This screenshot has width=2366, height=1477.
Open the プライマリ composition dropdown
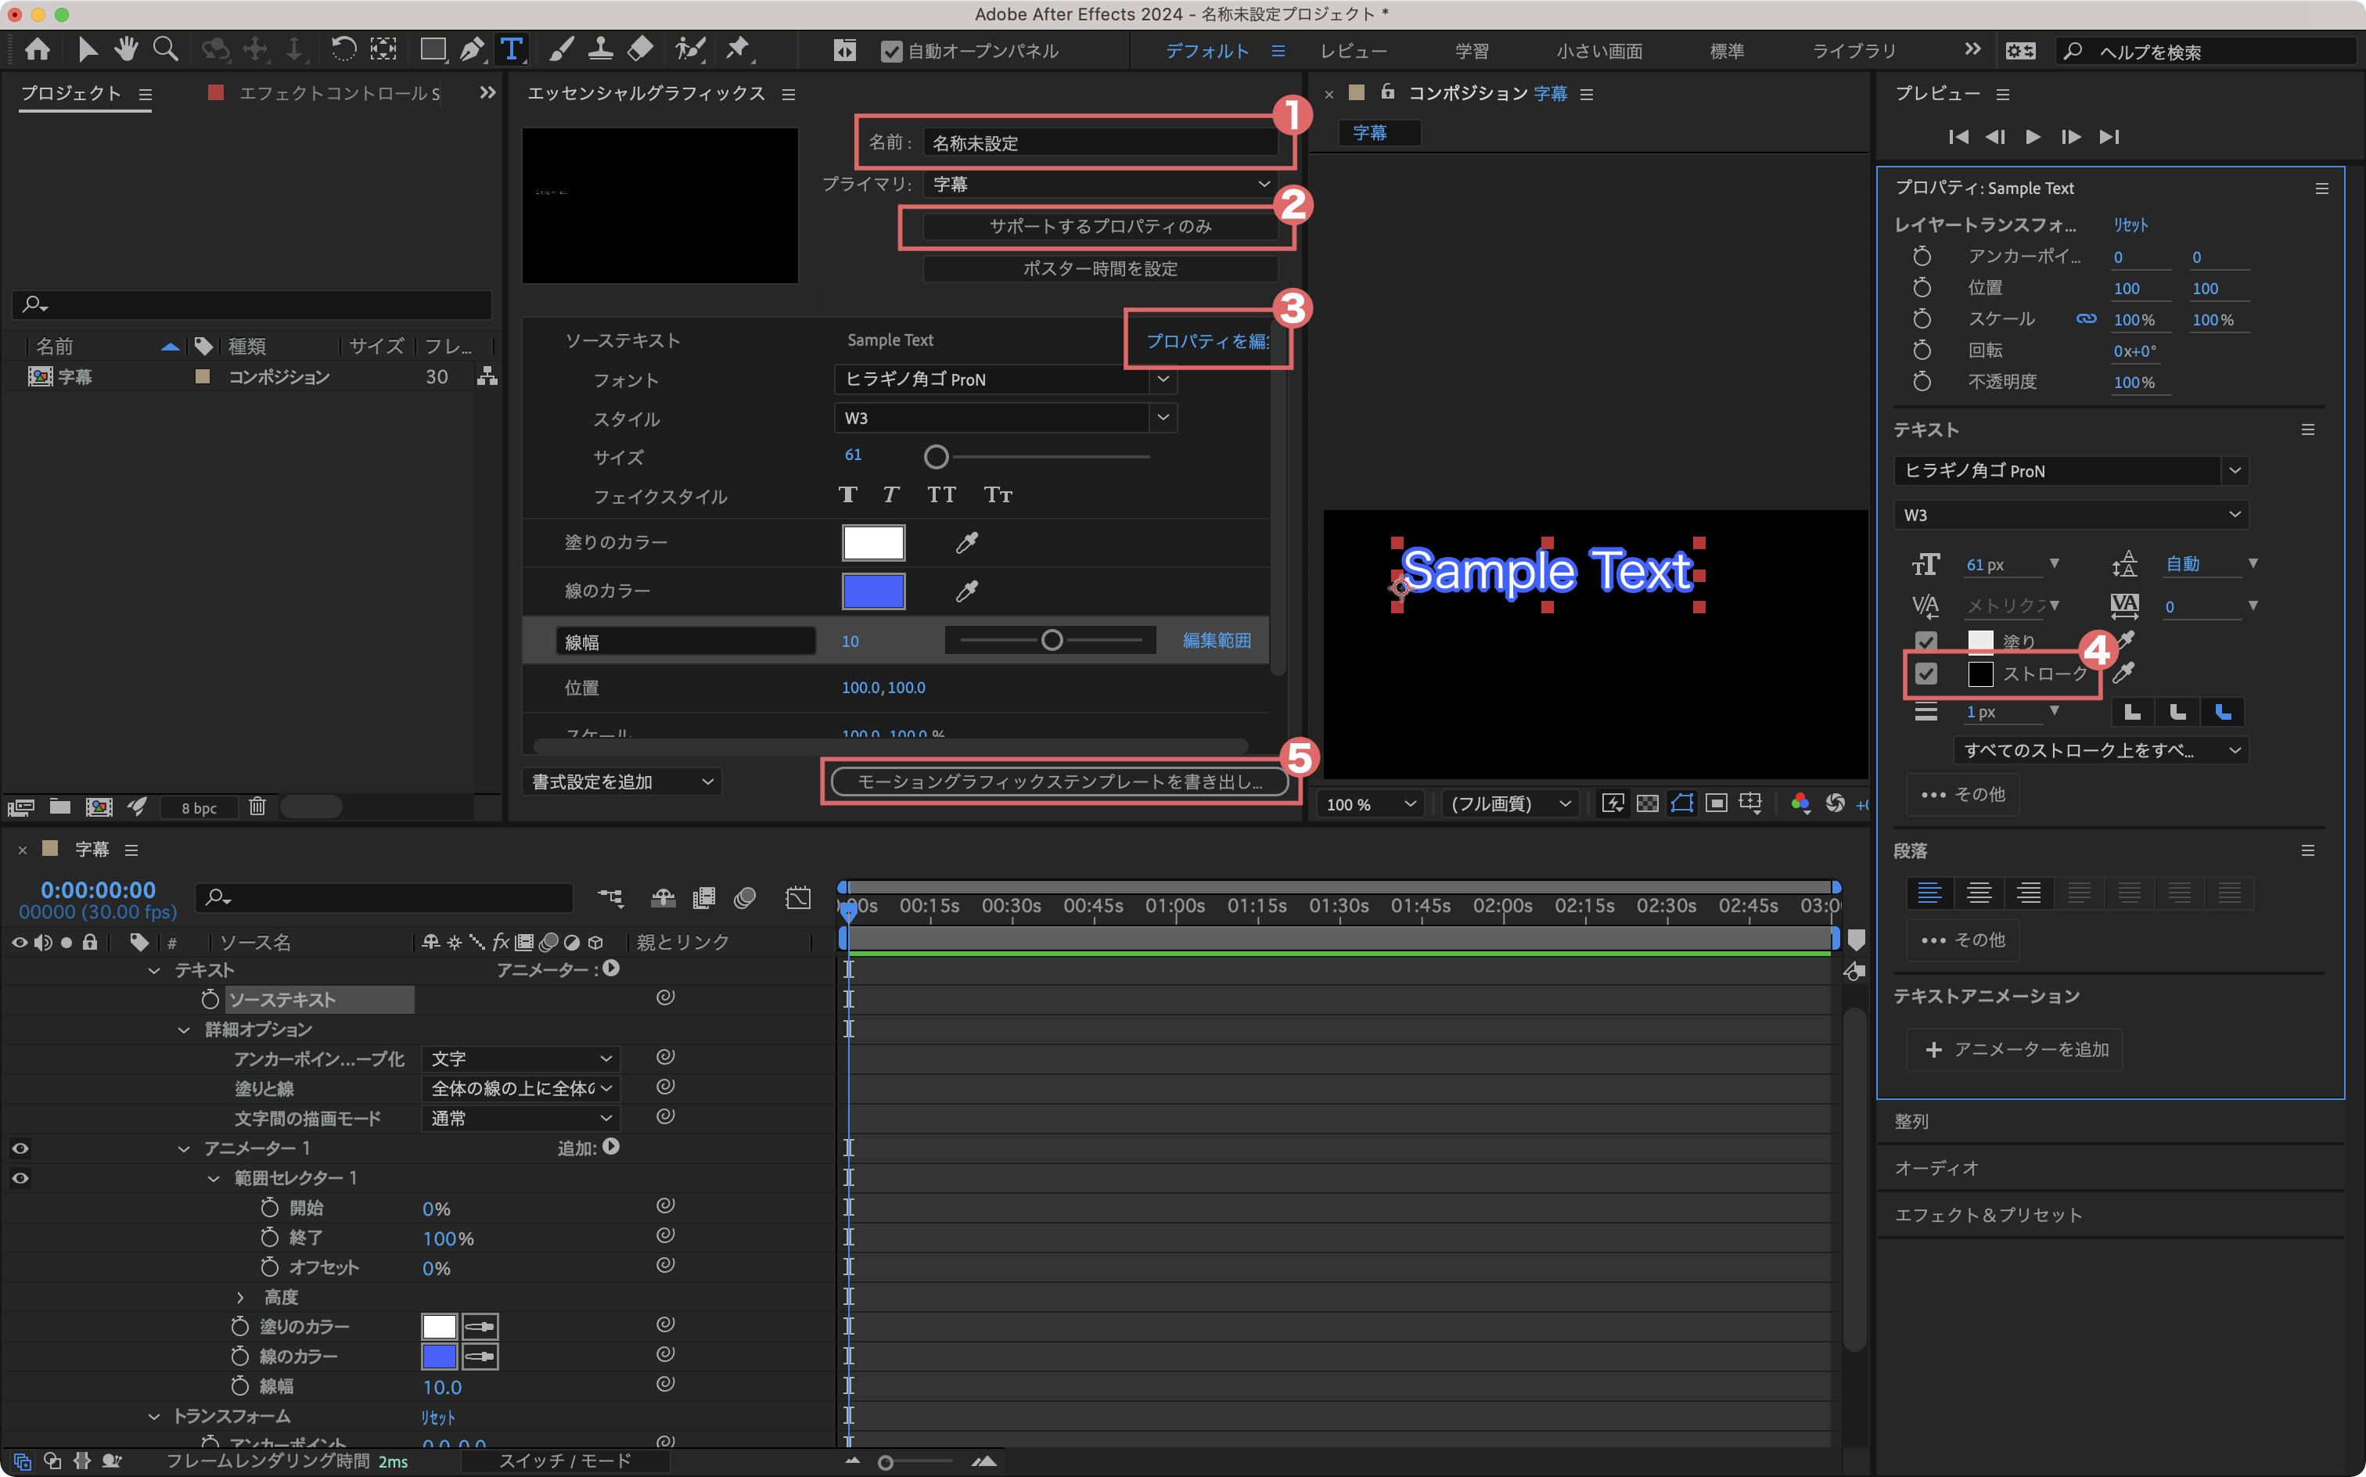pos(1101,184)
